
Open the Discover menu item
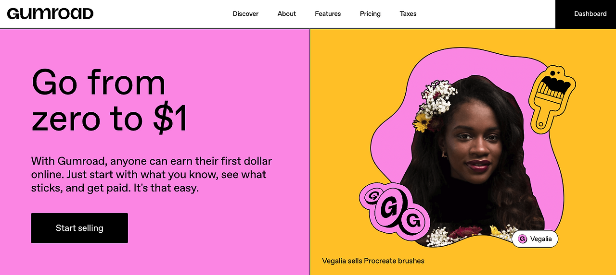pos(245,14)
